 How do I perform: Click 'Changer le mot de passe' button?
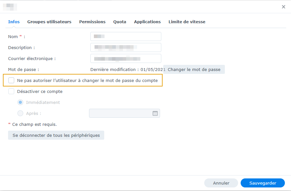pyautogui.click(x=194, y=69)
